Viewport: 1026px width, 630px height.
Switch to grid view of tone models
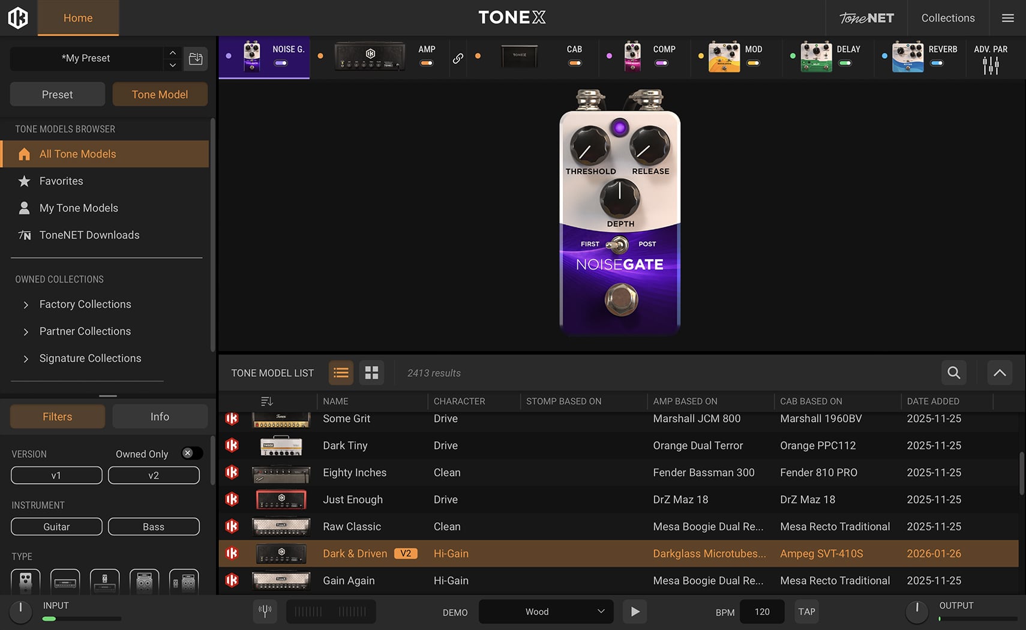371,373
